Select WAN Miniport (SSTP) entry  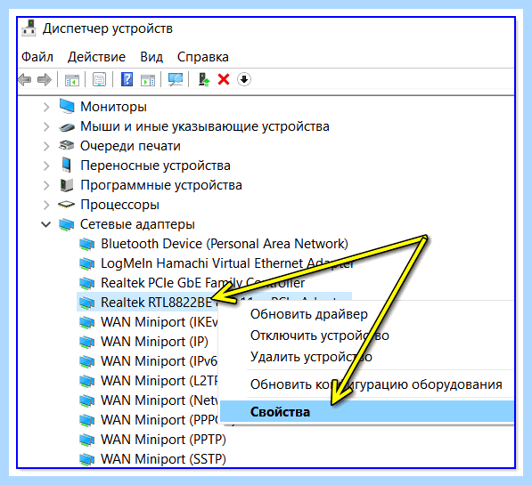pos(163,459)
